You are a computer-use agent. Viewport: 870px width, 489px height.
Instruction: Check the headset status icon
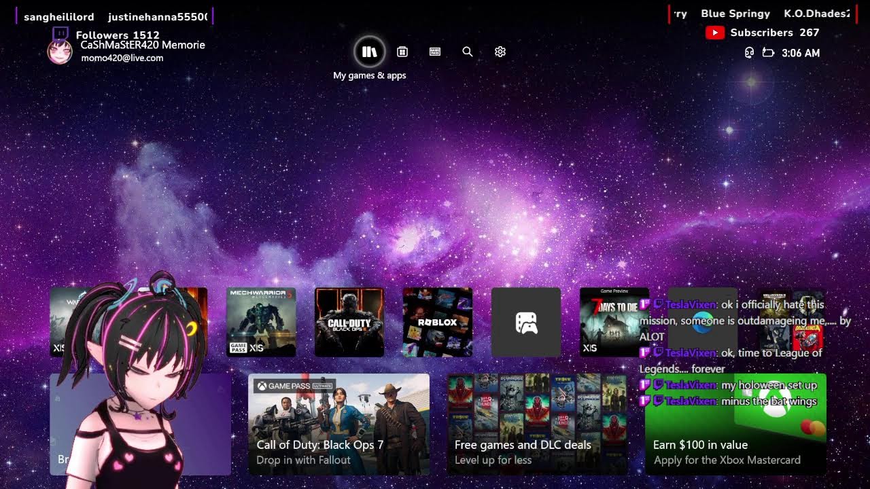click(x=749, y=53)
